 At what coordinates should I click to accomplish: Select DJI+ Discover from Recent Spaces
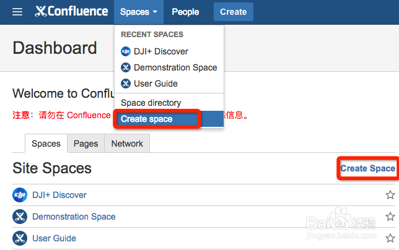coord(169,51)
